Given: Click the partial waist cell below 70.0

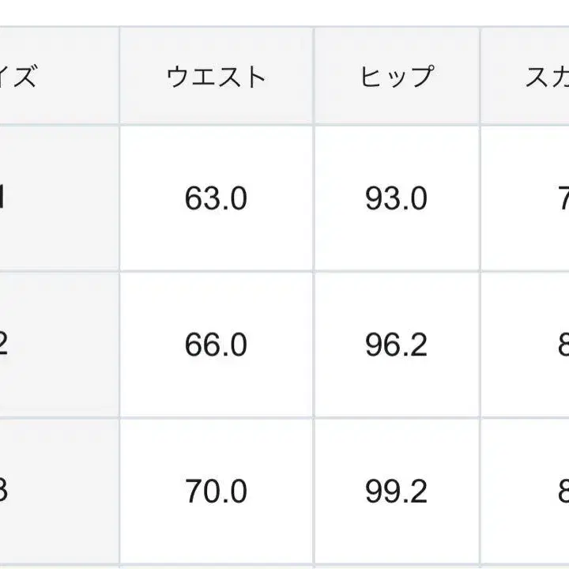Looking at the screenshot, I should click(x=216, y=567).
